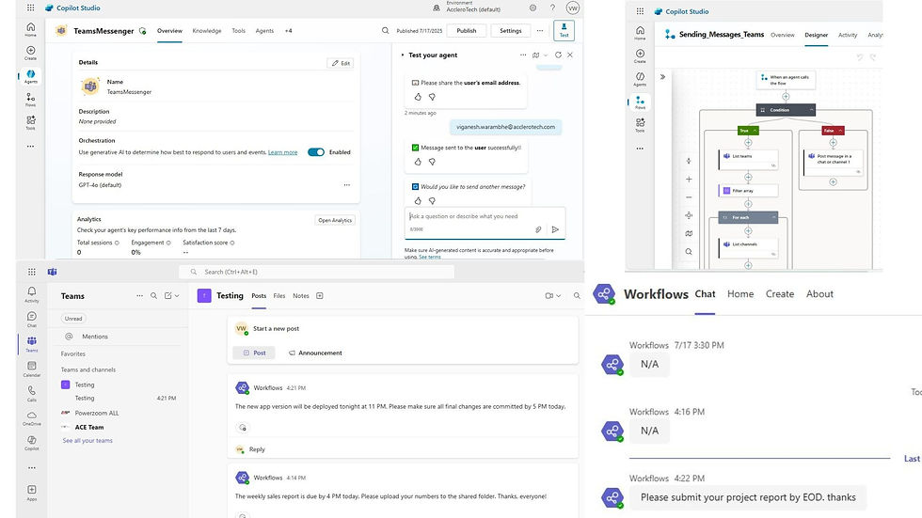Collapse the False branch chevron

(x=840, y=131)
